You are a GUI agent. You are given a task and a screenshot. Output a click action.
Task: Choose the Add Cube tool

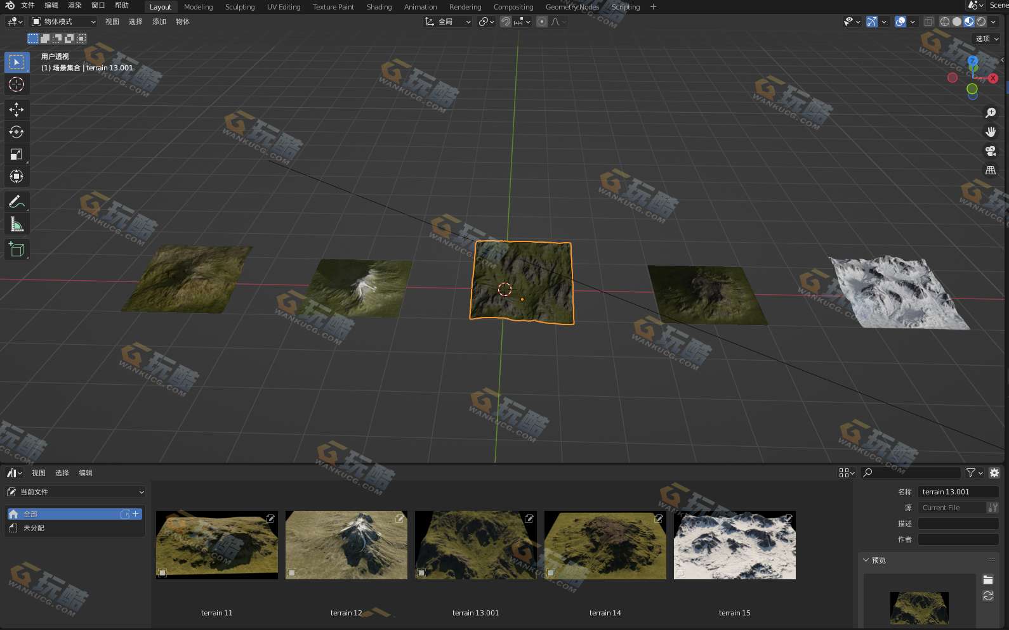coord(16,250)
